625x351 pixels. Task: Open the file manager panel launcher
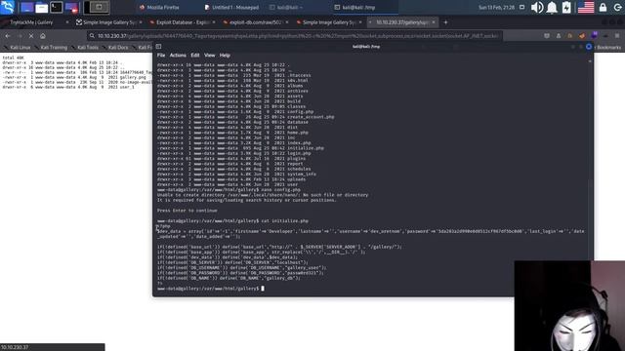coord(41,7)
